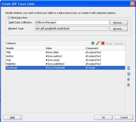Click the Help button
The height and width of the screenshot is (122, 136).
[12, 117]
